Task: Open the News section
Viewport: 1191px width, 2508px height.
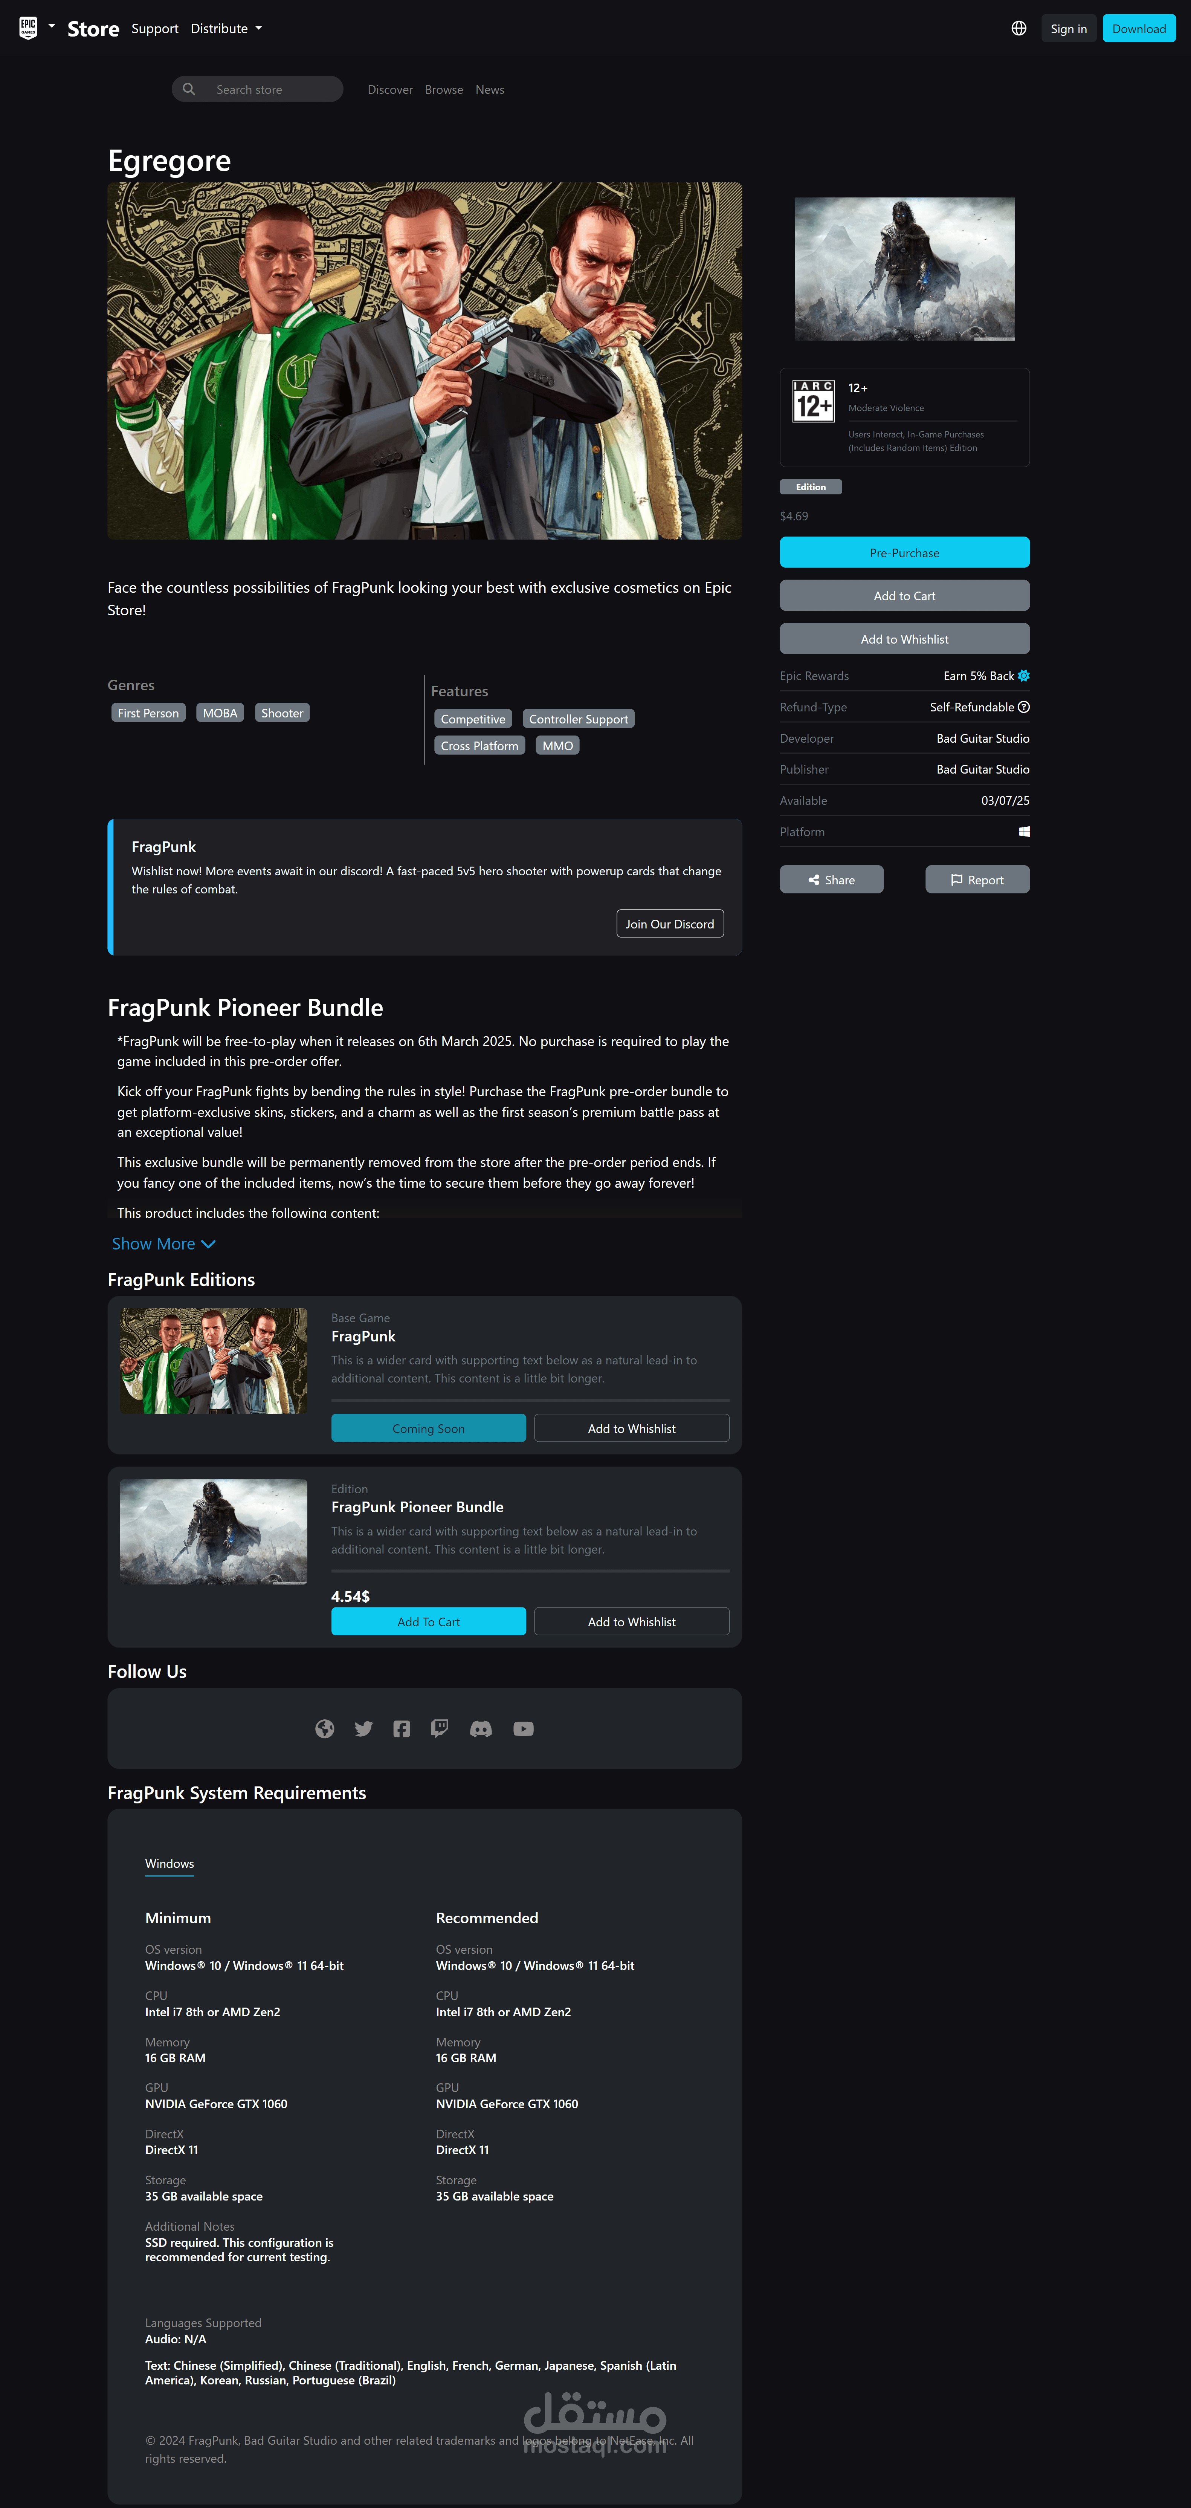Action: pos(489,90)
